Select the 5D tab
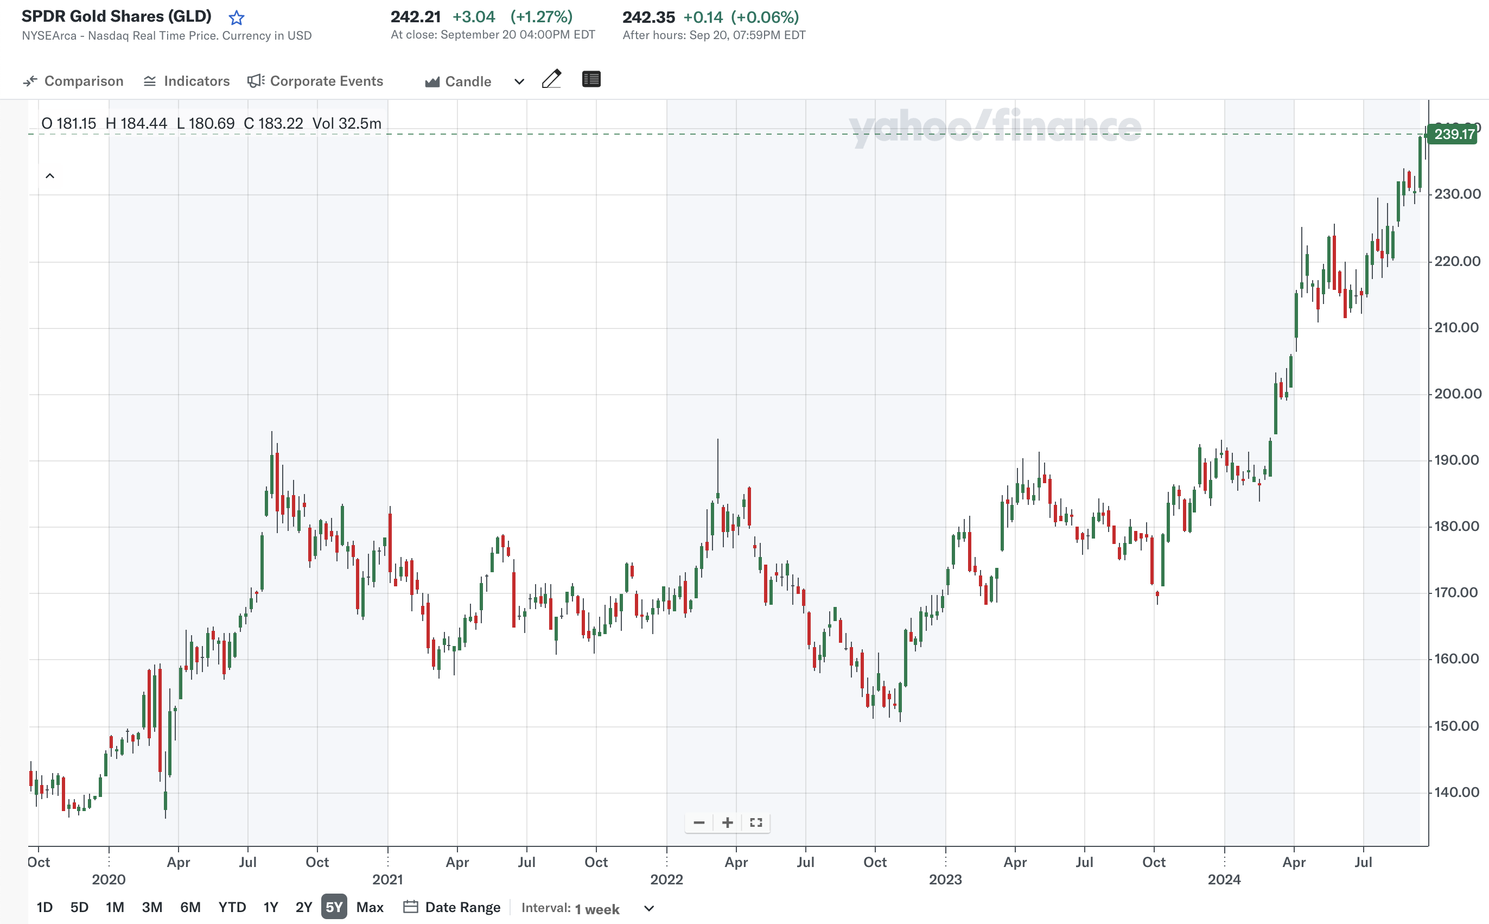 (79, 907)
